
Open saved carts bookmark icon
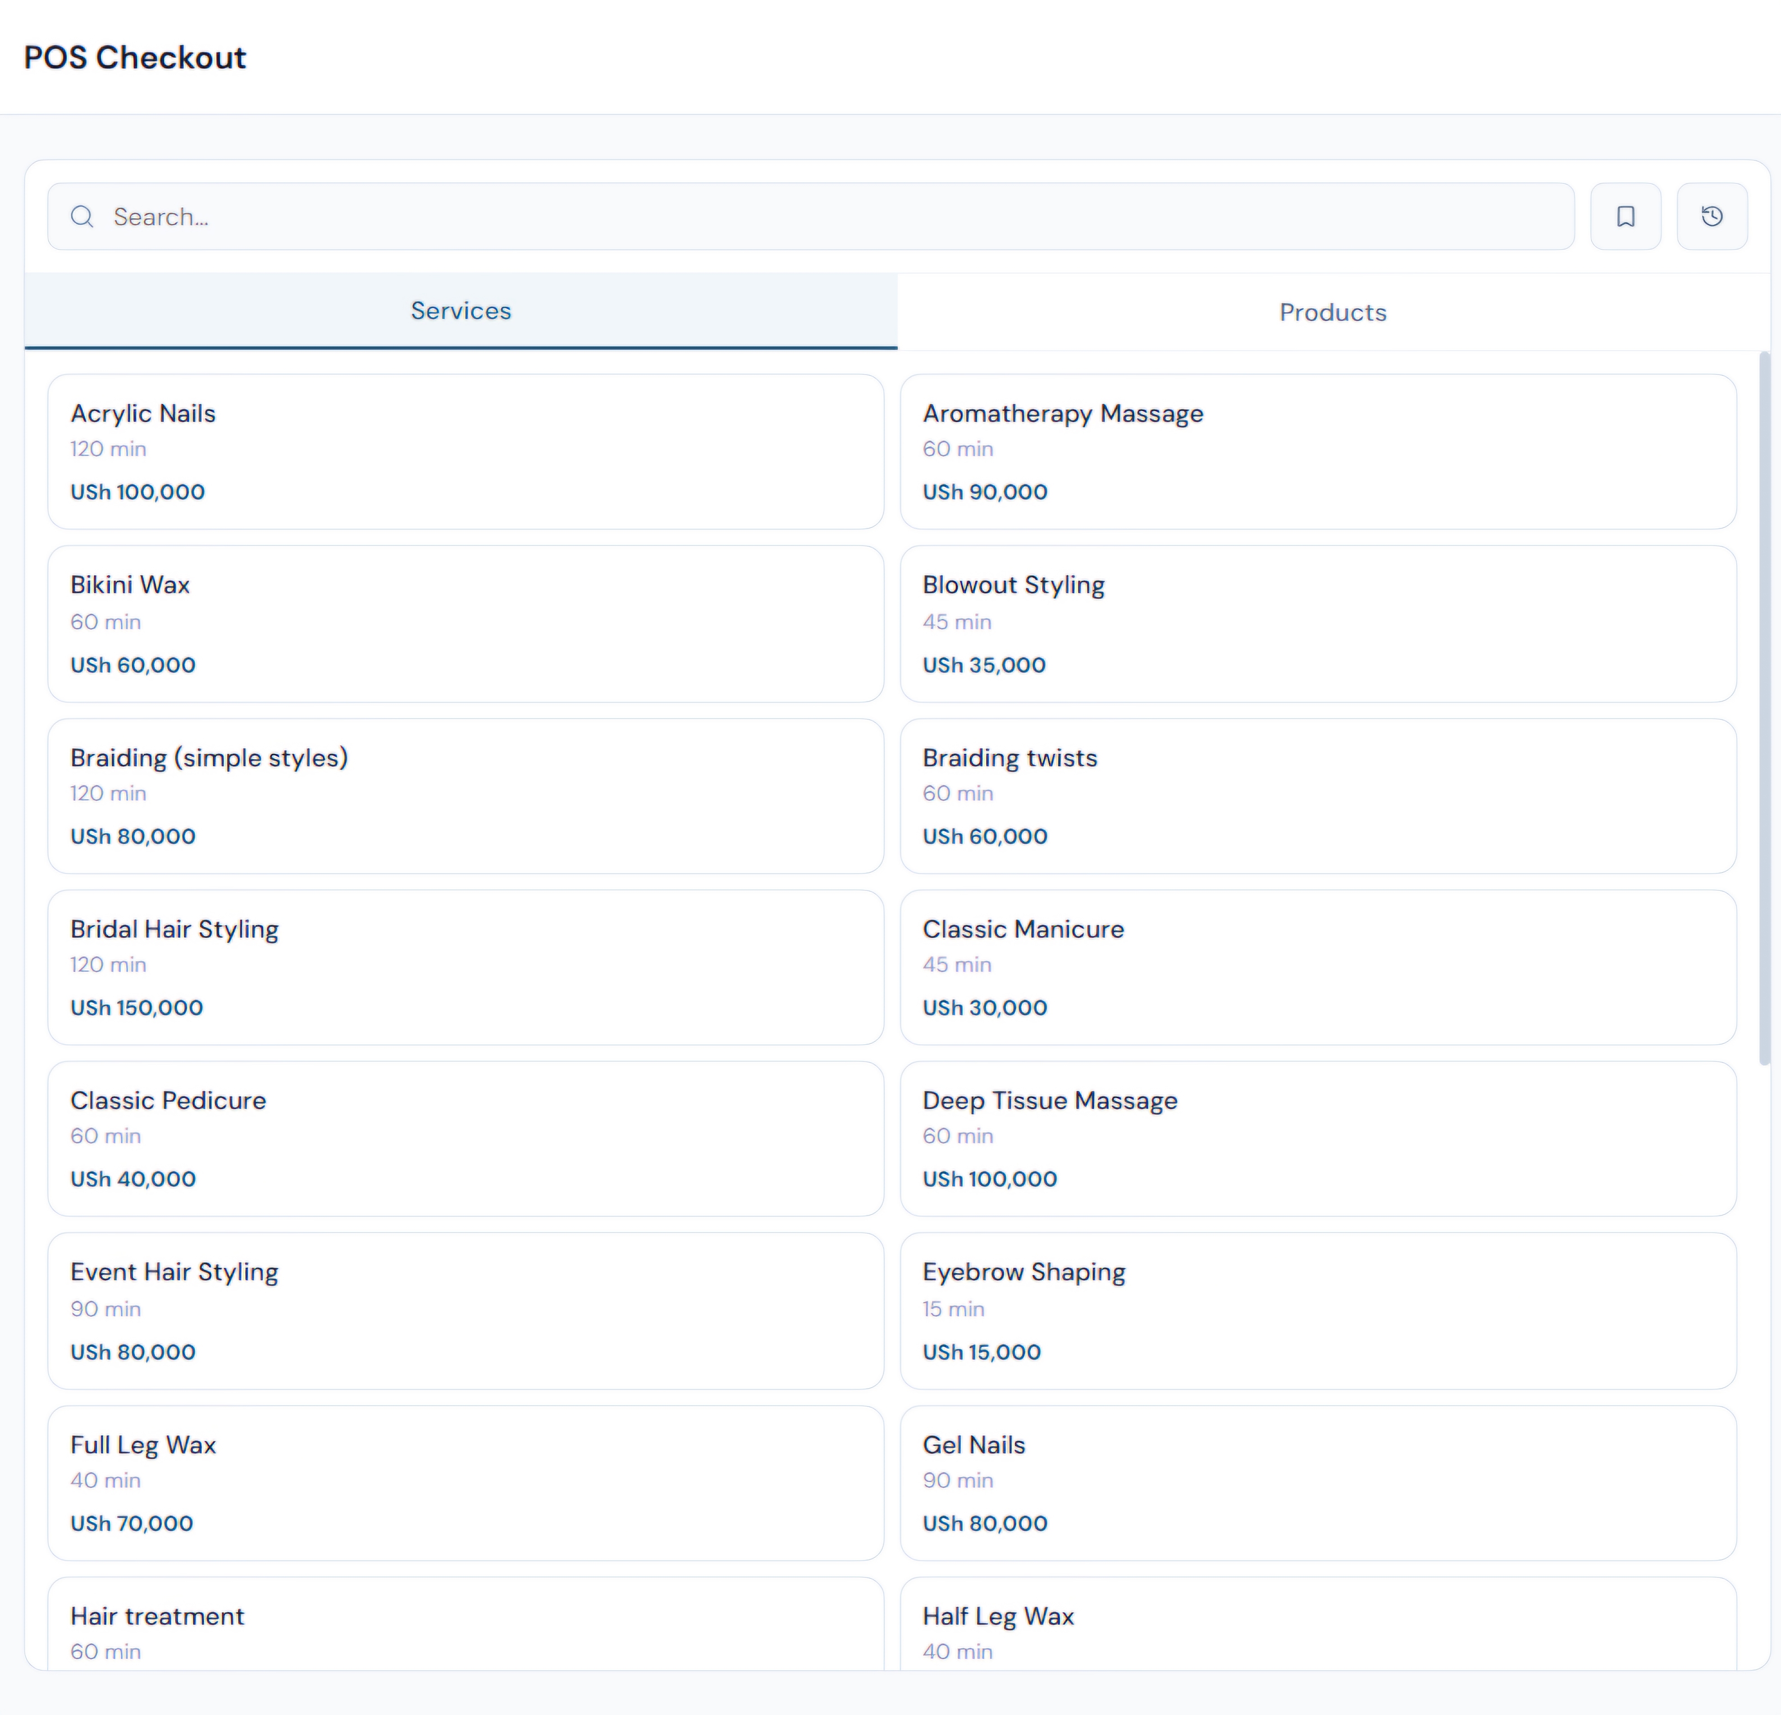click(1625, 216)
